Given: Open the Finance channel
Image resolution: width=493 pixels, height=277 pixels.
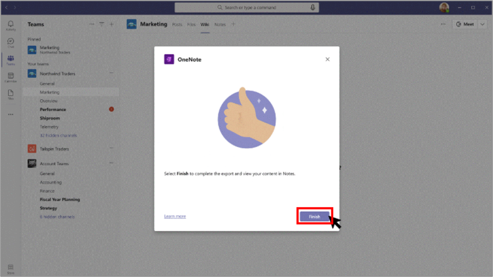Looking at the screenshot, I should click(x=47, y=191).
